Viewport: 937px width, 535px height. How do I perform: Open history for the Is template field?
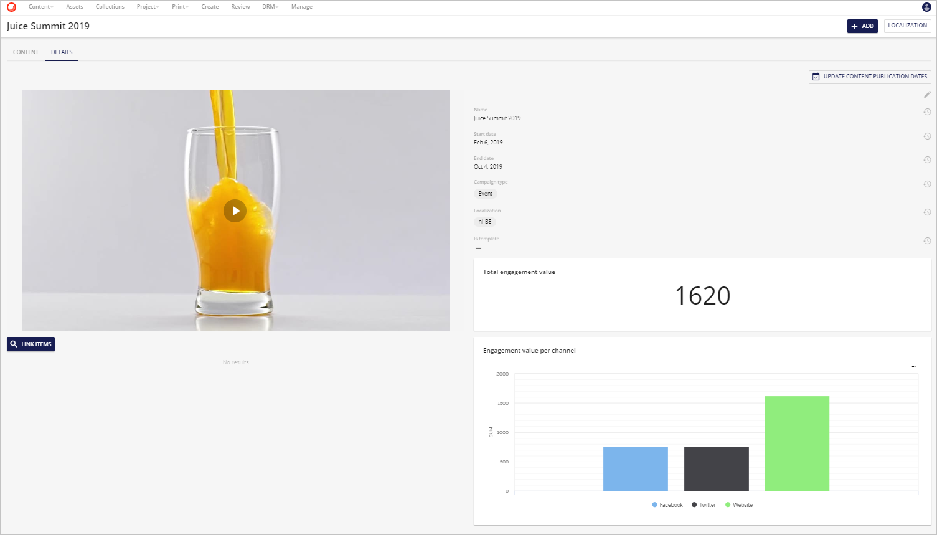tap(927, 241)
